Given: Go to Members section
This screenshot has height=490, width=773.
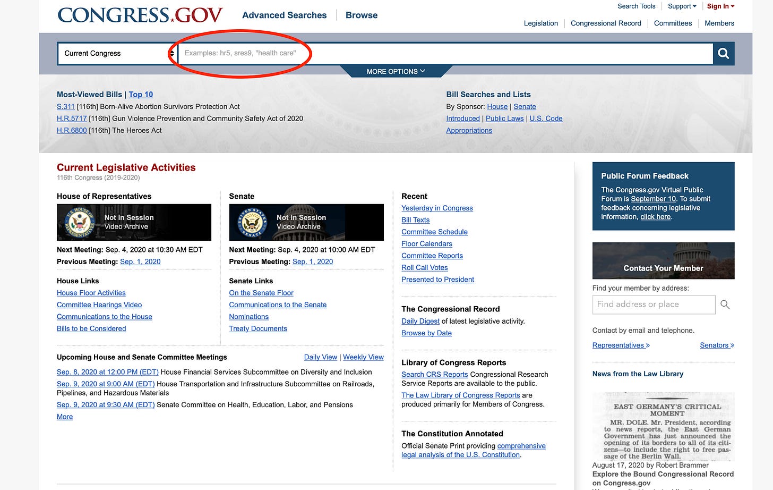Looking at the screenshot, I should tap(719, 23).
